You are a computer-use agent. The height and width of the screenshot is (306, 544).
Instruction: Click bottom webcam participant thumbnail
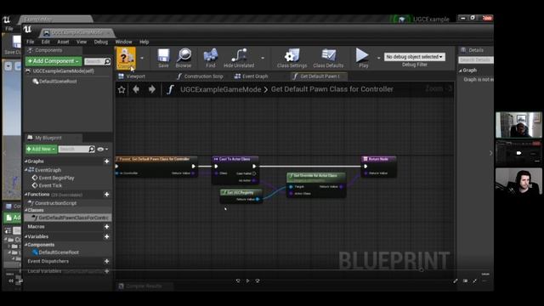518,181
